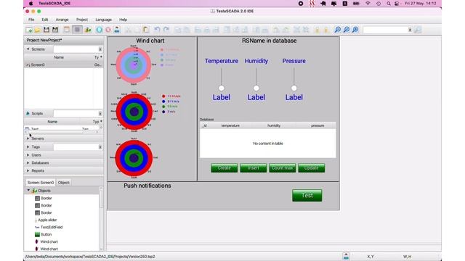465x261 pixels.
Task: Collapse the Objects tree node
Action: coord(29,191)
